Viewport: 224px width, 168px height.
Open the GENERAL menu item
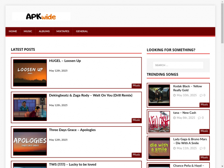click(82, 31)
